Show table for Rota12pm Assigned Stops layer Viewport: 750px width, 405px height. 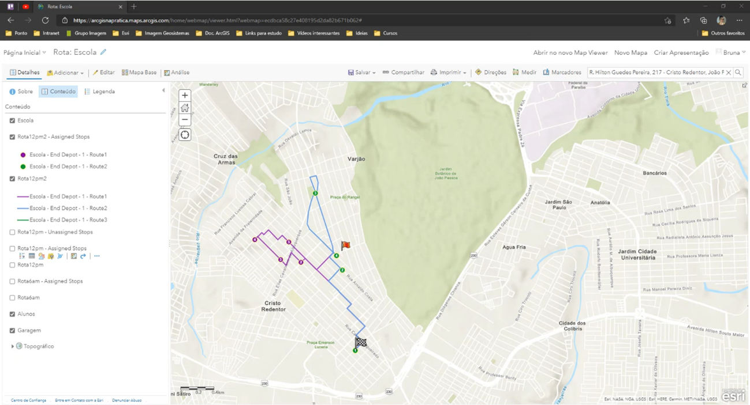pyautogui.click(x=32, y=256)
